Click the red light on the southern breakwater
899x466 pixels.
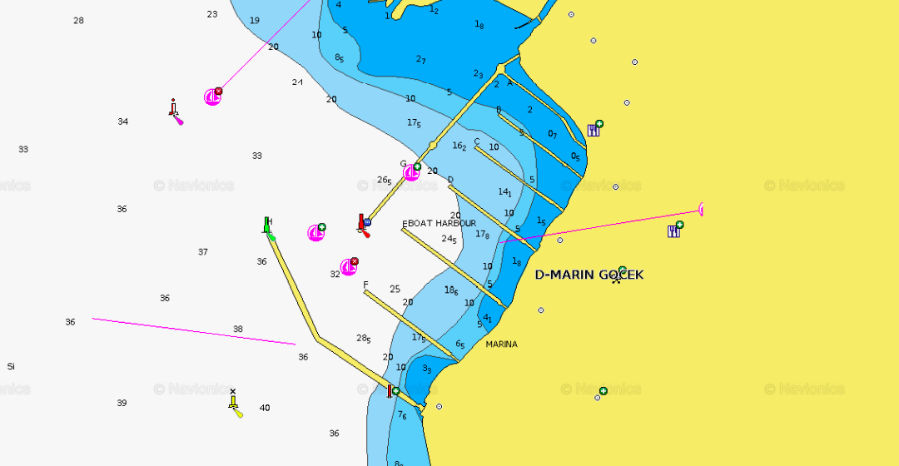[390, 390]
